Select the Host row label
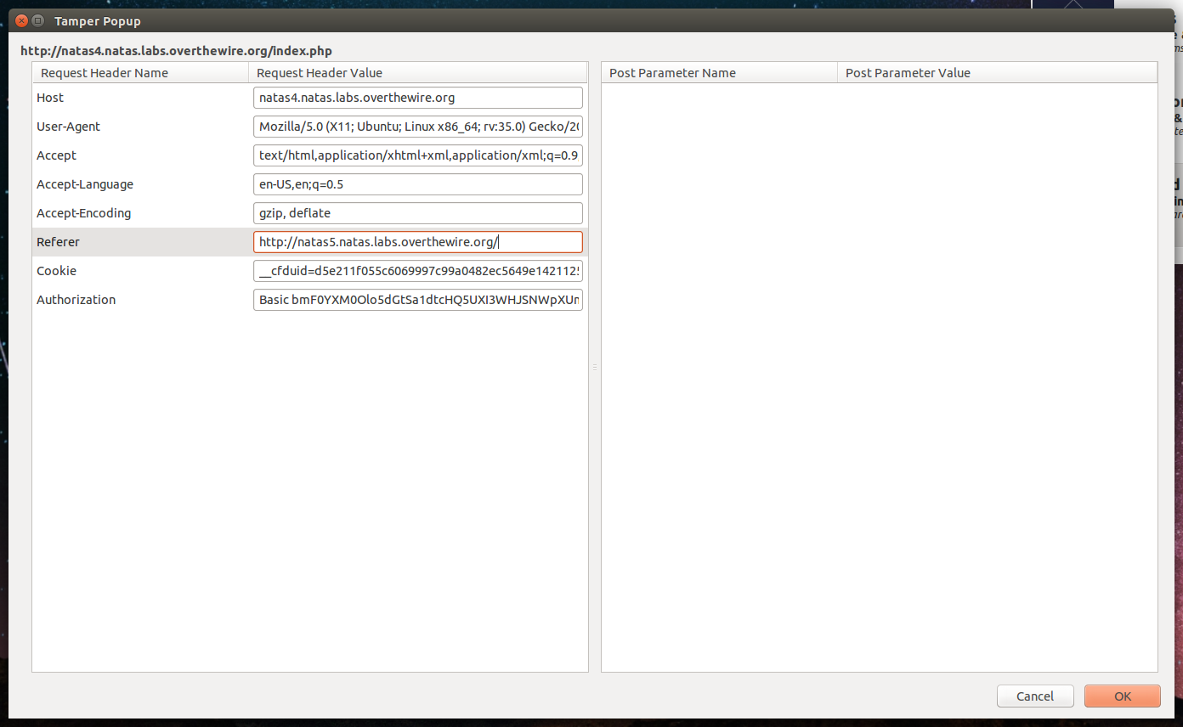This screenshot has height=727, width=1183. pyautogui.click(x=50, y=98)
